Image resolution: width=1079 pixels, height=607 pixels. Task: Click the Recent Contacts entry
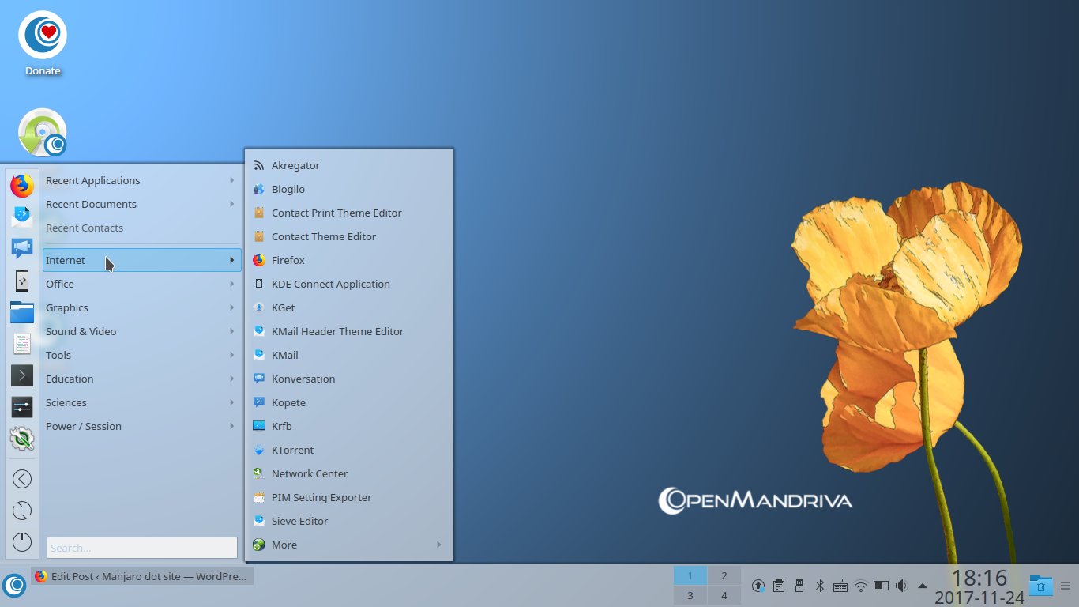[x=142, y=228]
